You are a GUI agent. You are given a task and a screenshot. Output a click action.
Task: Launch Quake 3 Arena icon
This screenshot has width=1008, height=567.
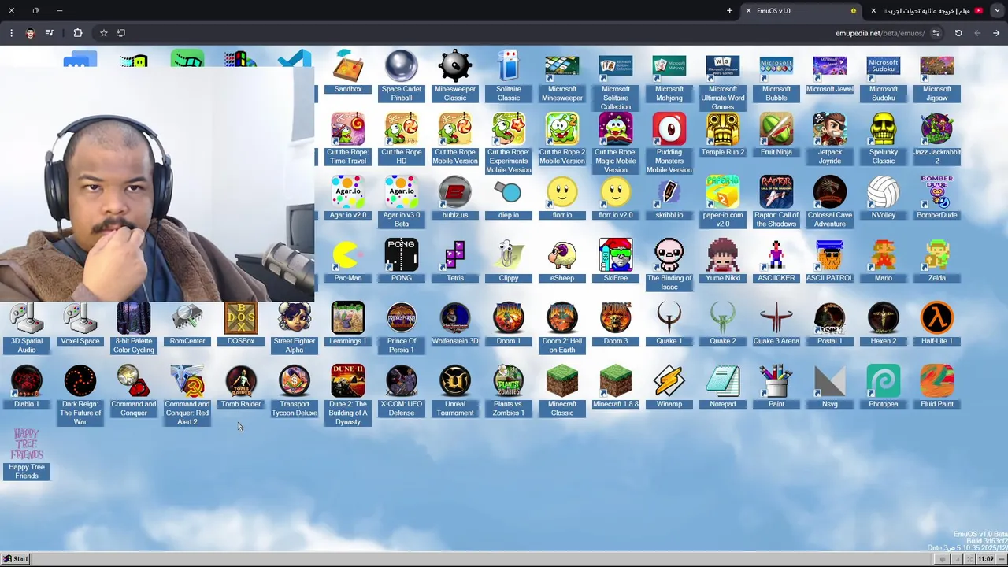click(x=776, y=324)
